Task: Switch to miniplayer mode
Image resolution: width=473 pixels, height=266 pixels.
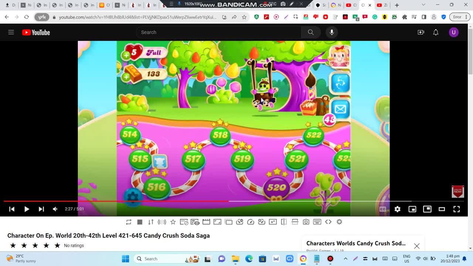Action: [412, 209]
